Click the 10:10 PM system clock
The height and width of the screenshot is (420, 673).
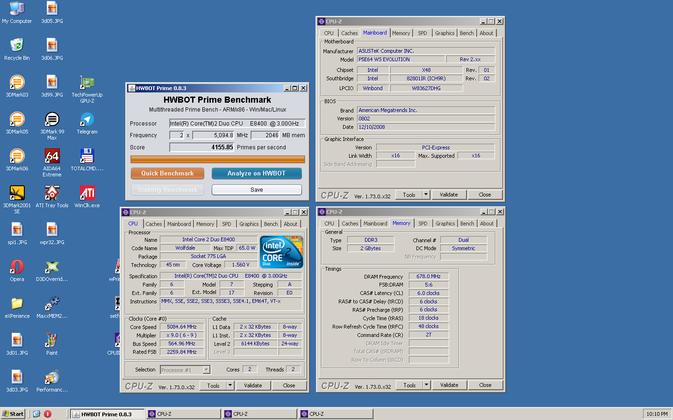pos(657,414)
